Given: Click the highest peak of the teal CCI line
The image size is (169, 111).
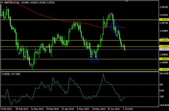Looking at the screenshot, I should pyautogui.click(x=103, y=74).
